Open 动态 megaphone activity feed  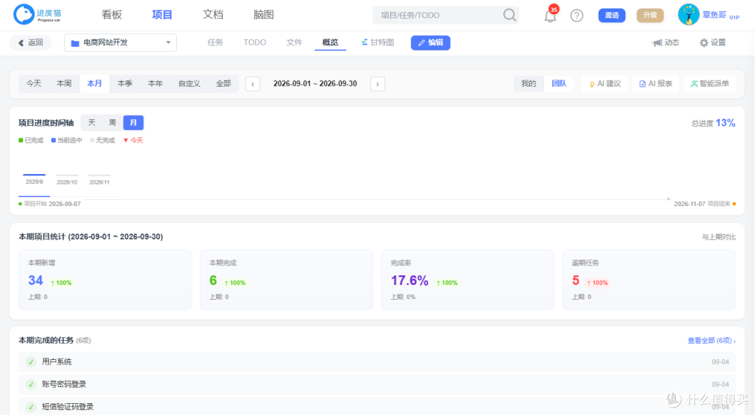coord(666,43)
